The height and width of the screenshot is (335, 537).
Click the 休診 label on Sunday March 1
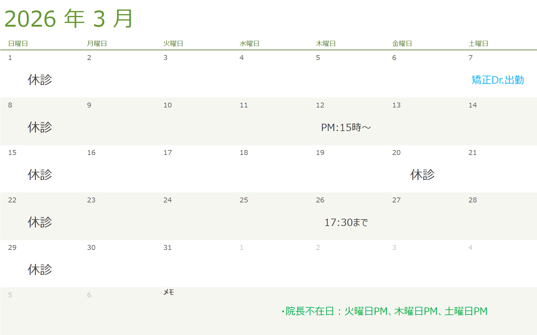point(40,80)
